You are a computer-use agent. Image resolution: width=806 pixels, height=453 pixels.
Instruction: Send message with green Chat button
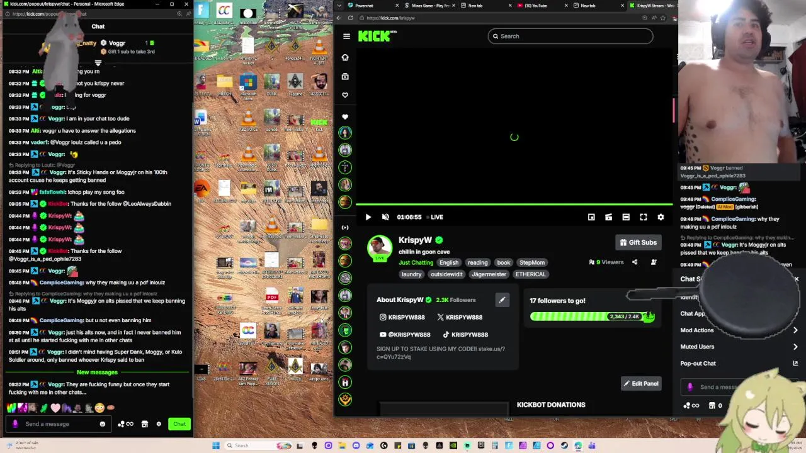(179, 424)
